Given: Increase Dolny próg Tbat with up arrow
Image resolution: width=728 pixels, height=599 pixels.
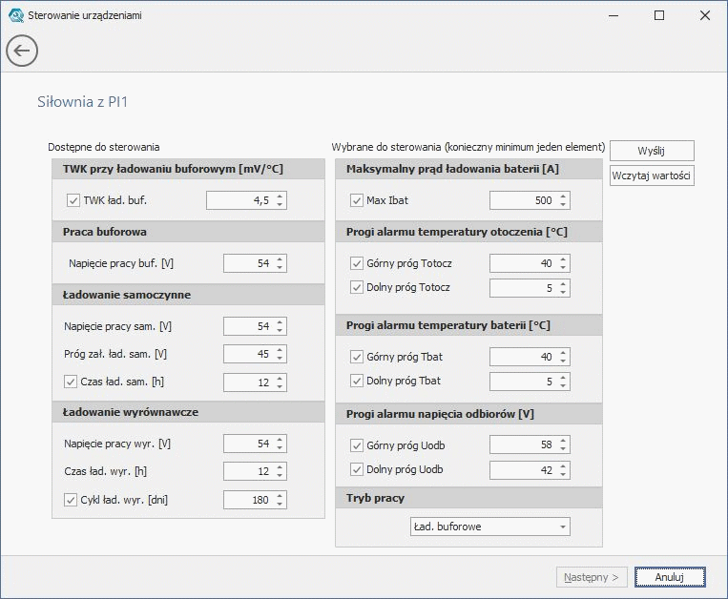Looking at the screenshot, I should [x=563, y=377].
